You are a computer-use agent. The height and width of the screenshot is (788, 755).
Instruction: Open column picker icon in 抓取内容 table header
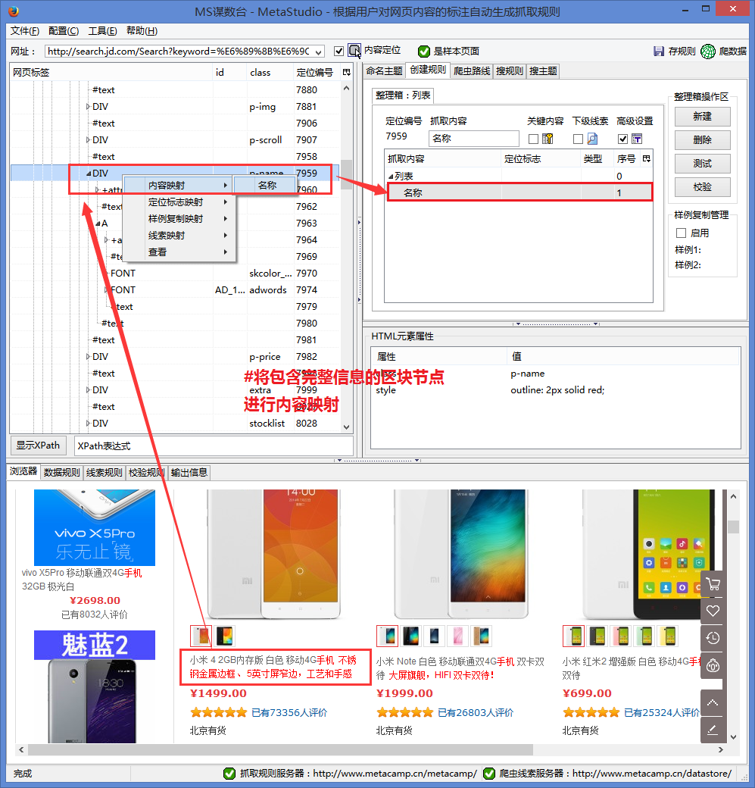click(647, 159)
